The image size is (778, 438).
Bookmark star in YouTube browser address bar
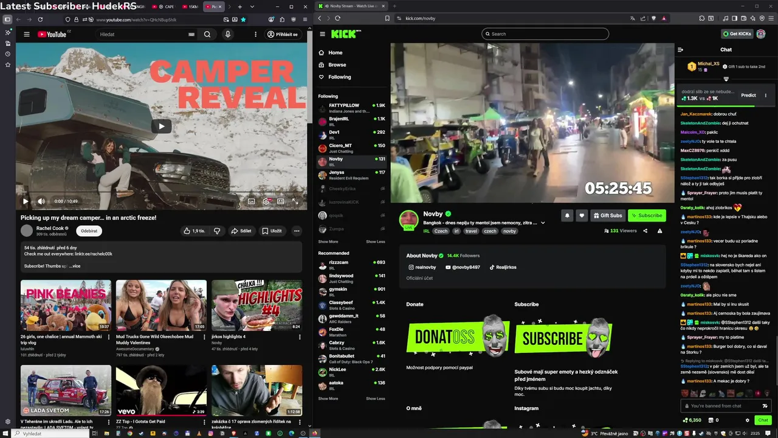pos(243,19)
